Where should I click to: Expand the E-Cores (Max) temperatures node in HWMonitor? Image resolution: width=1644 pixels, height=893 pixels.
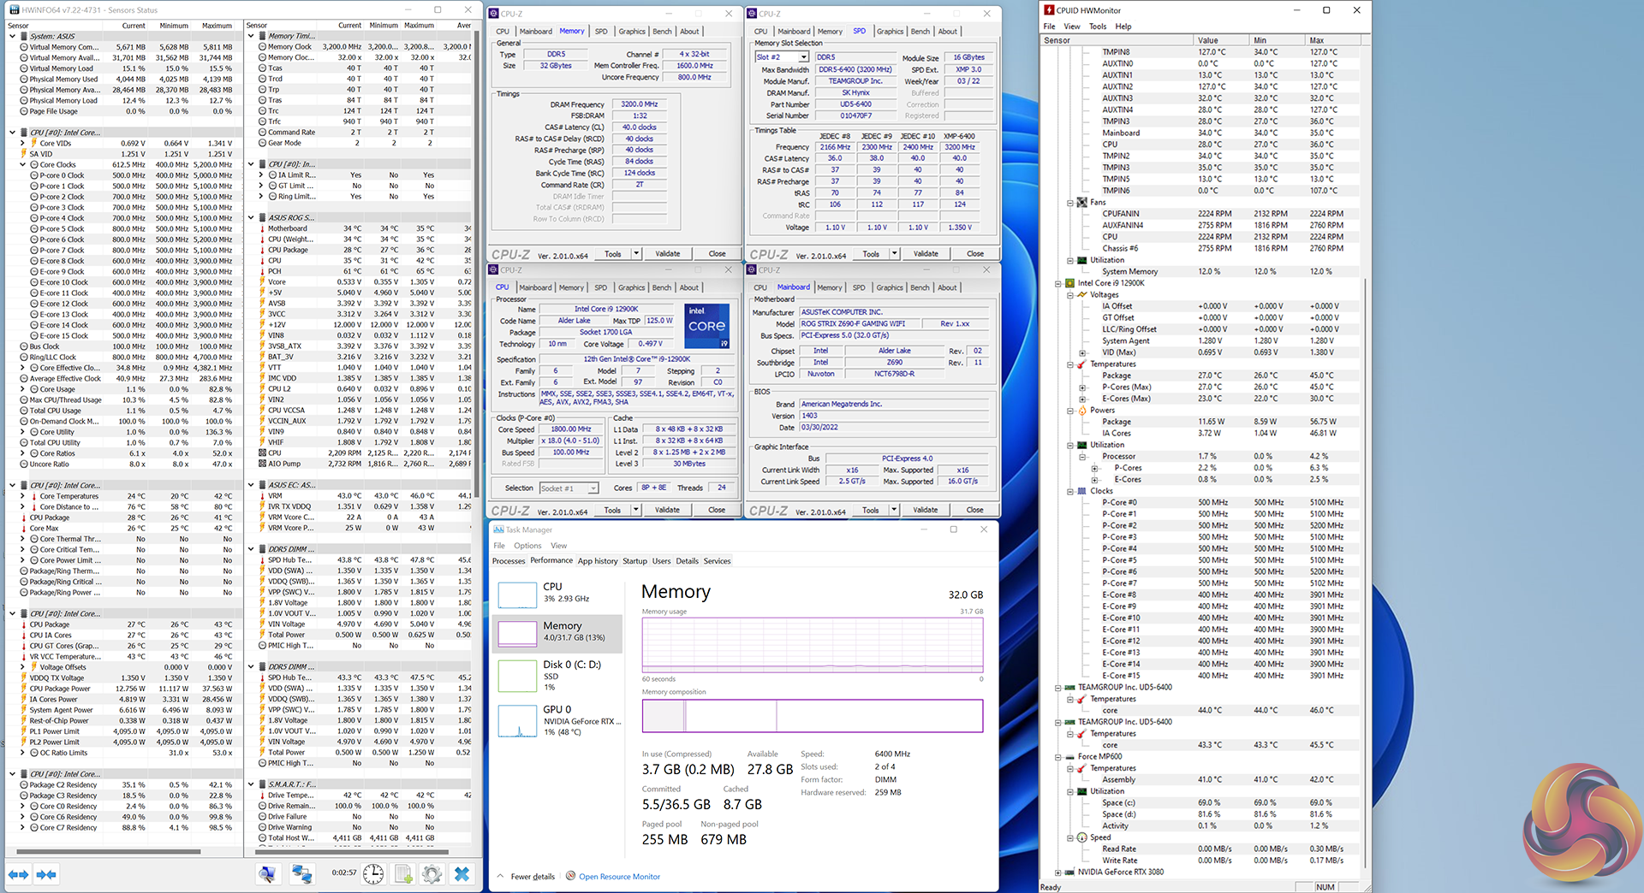click(x=1082, y=399)
